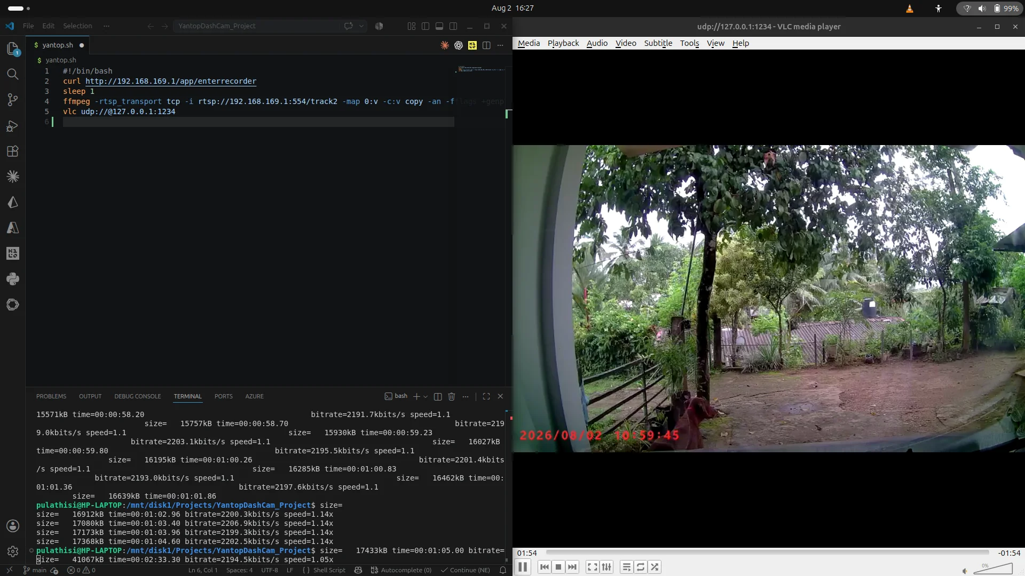Viewport: 1025px width, 576px height.
Task: Maximize the terminal panel size
Action: coord(486,396)
